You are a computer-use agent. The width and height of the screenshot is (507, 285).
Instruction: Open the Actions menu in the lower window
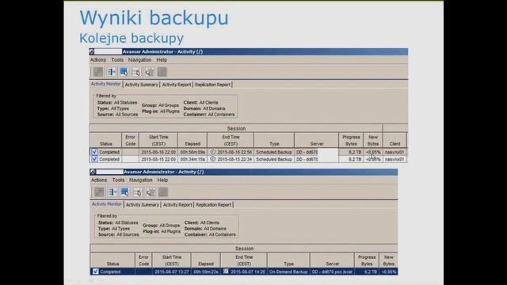[x=99, y=180]
